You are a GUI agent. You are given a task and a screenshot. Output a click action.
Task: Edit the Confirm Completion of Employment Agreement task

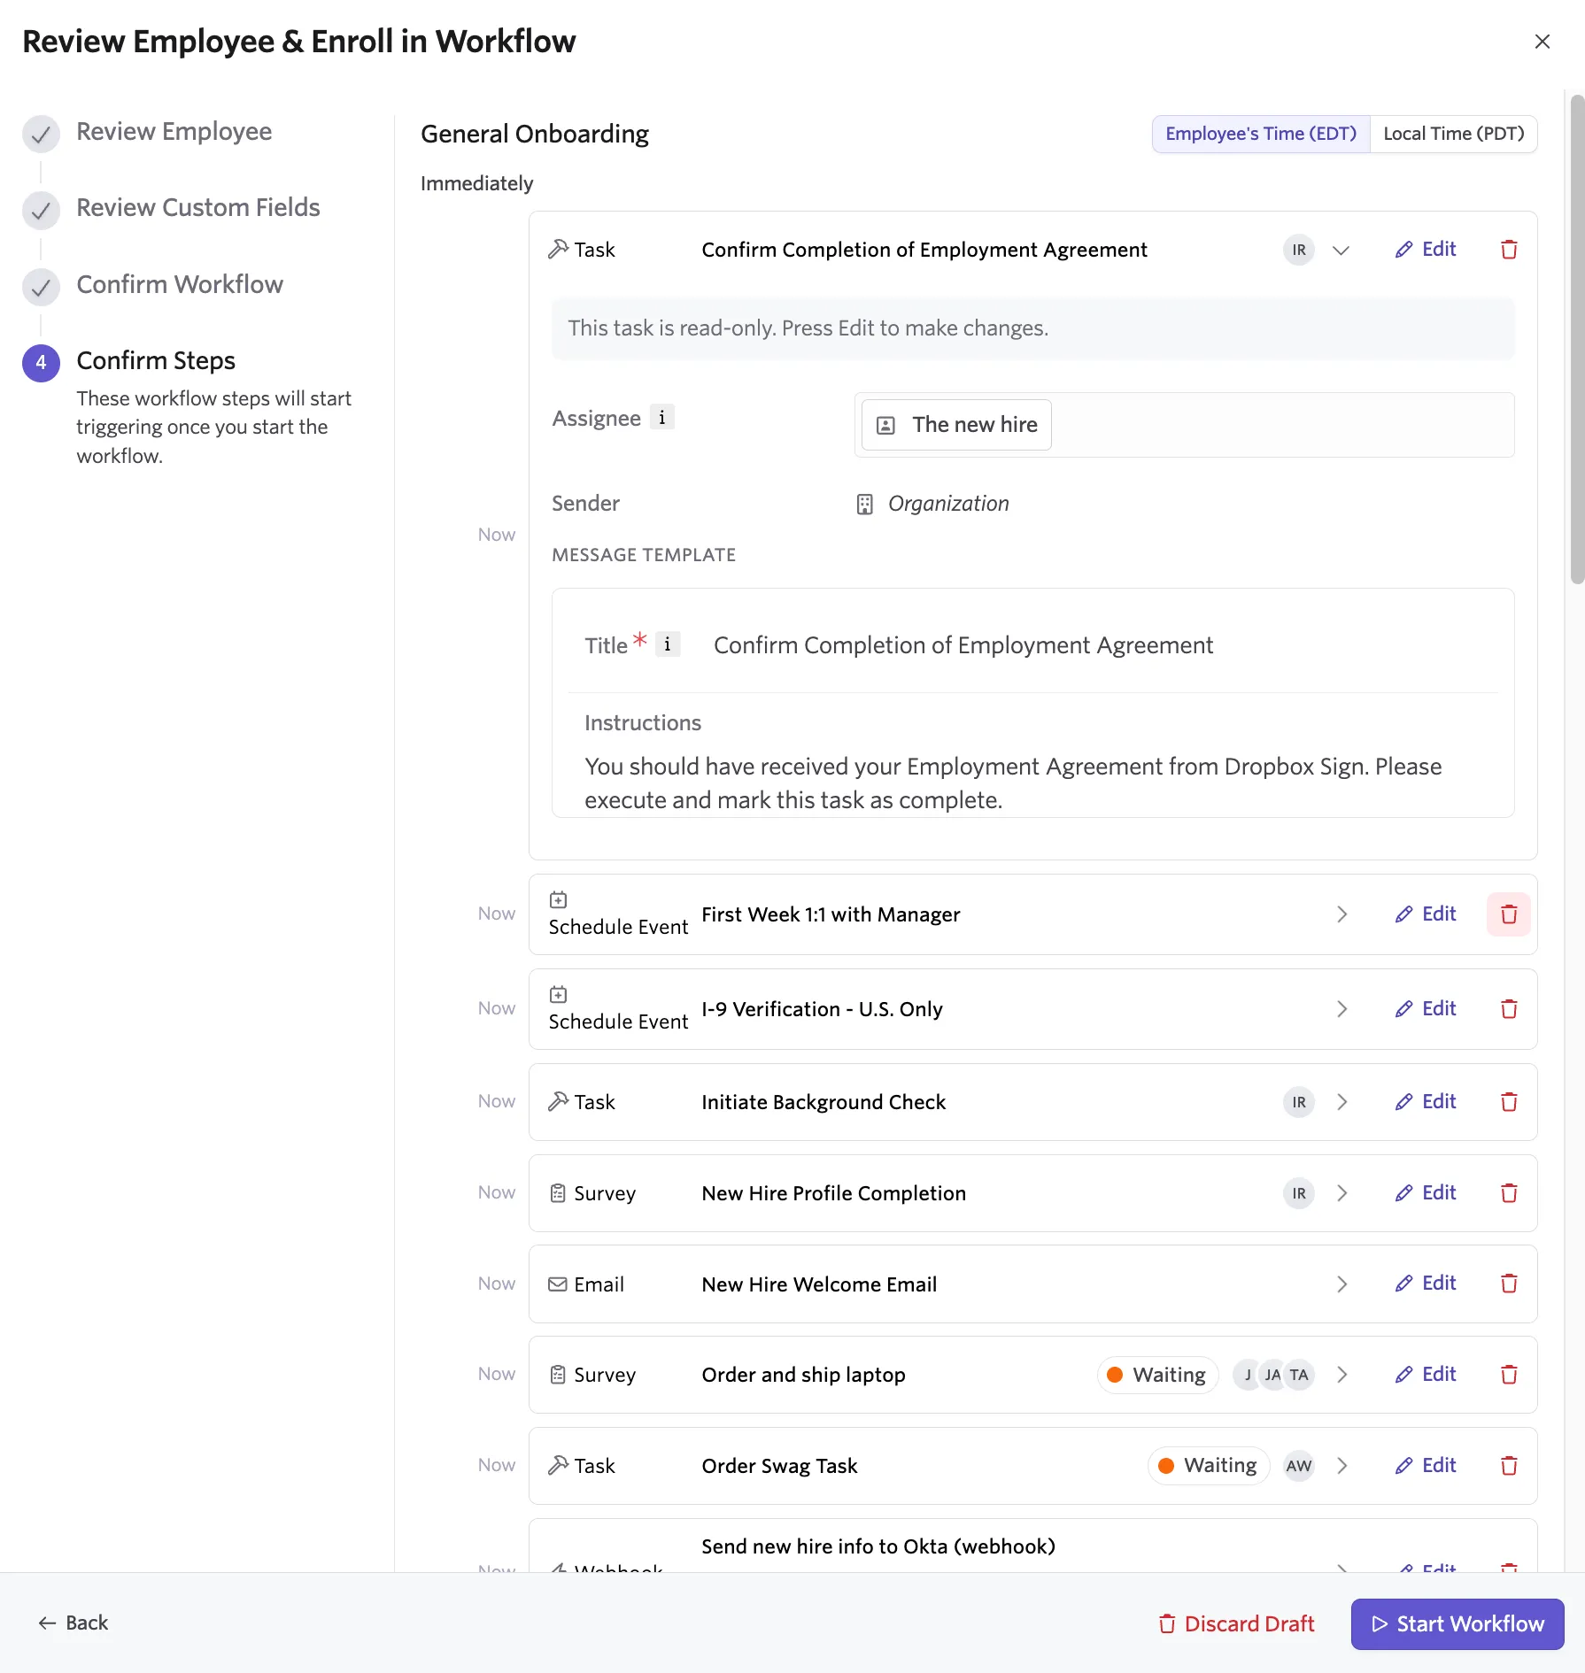coord(1426,250)
